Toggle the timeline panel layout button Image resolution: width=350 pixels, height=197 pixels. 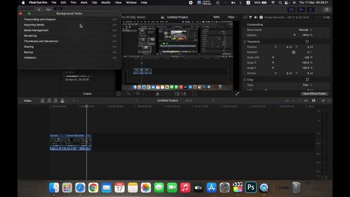(301, 10)
